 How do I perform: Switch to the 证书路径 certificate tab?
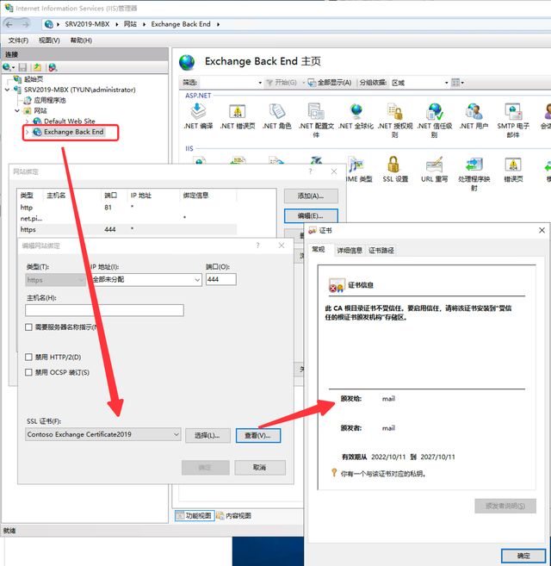point(381,250)
